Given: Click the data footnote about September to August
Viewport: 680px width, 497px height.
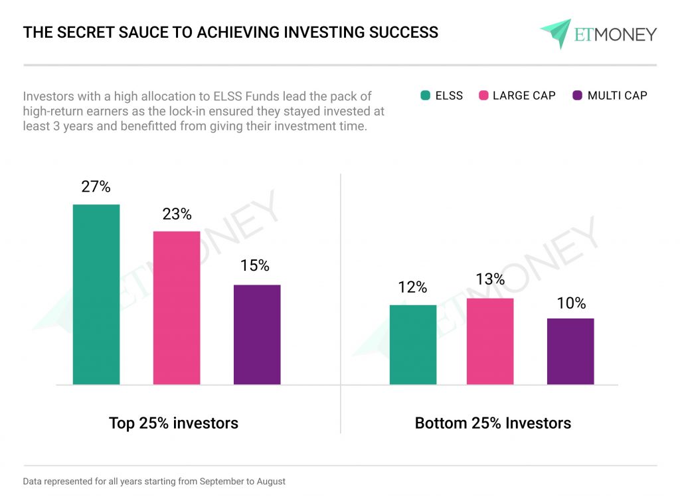Looking at the screenshot, I should [x=154, y=481].
